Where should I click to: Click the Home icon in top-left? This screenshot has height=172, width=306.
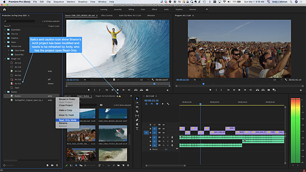[x=4, y=9]
